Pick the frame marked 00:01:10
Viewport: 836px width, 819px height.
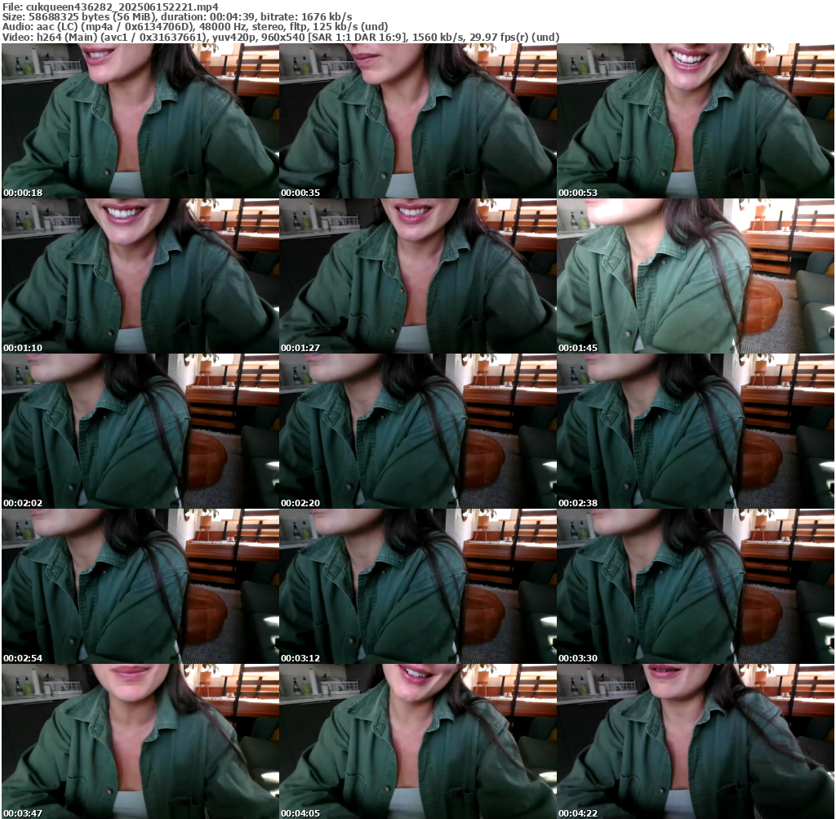140,276
